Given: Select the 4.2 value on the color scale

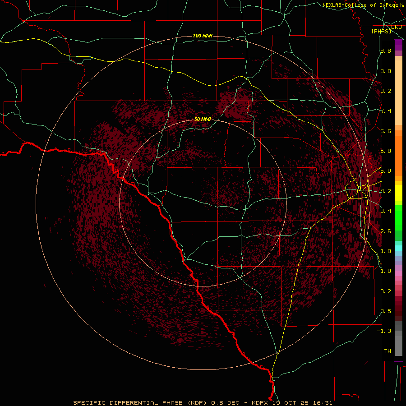Looking at the screenshot, I should (386, 191).
